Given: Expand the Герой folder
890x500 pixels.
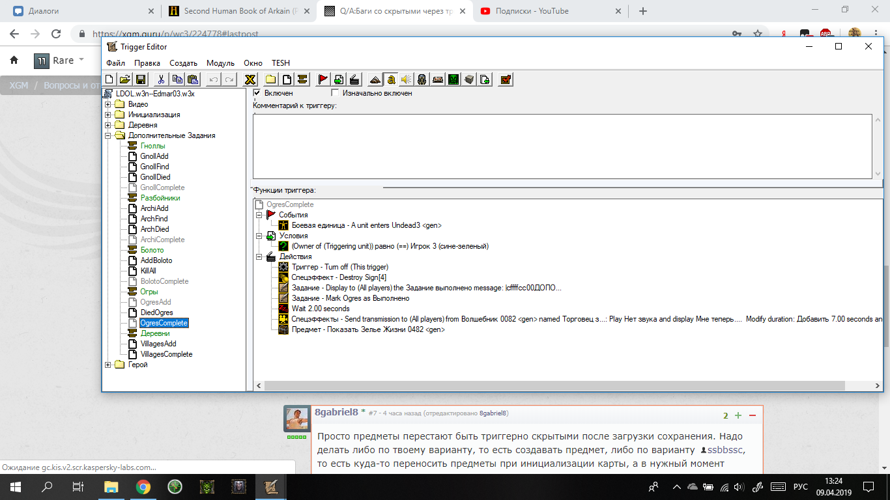Looking at the screenshot, I should pyautogui.click(x=108, y=365).
